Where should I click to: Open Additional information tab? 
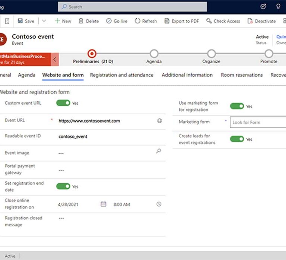click(187, 75)
